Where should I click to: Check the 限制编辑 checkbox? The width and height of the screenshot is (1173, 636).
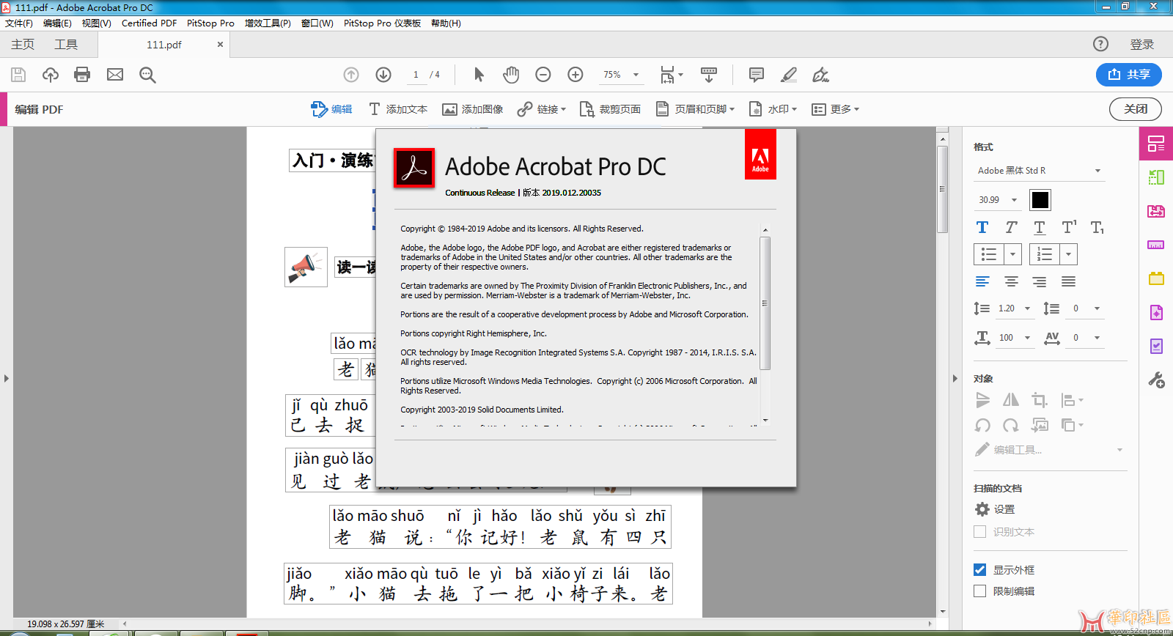(x=979, y=591)
